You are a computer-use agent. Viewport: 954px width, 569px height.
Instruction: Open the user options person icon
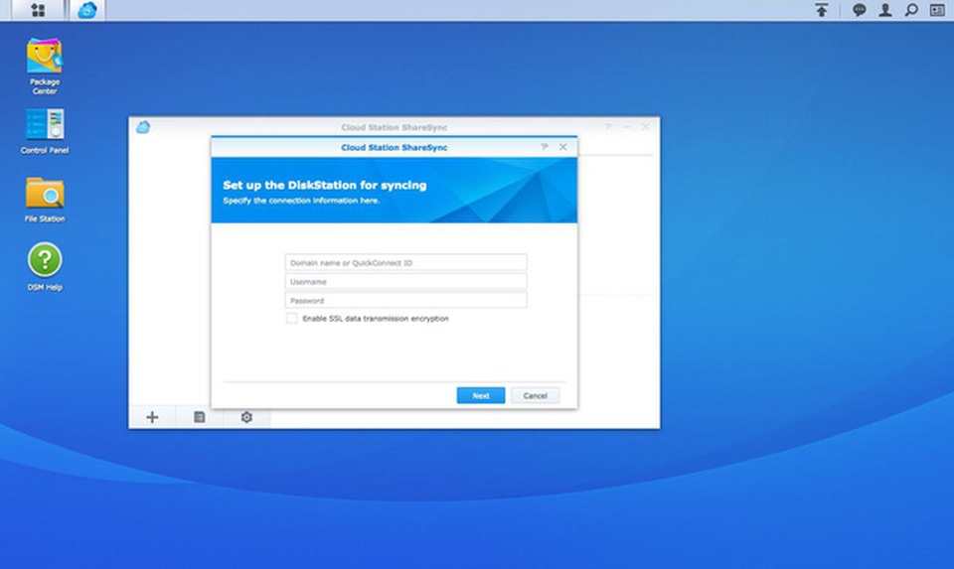(x=885, y=10)
